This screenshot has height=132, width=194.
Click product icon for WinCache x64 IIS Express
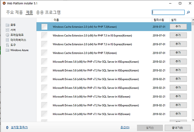tap(44, 44)
